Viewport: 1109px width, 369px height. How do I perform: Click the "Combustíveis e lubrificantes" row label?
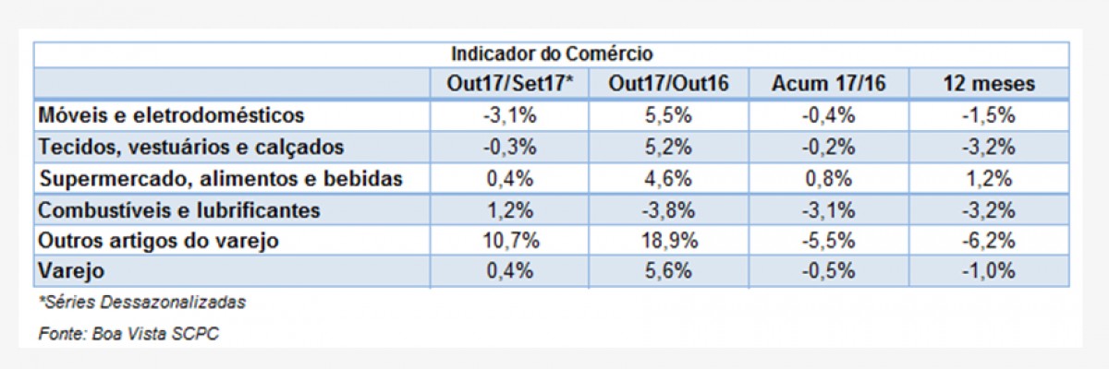(x=179, y=210)
